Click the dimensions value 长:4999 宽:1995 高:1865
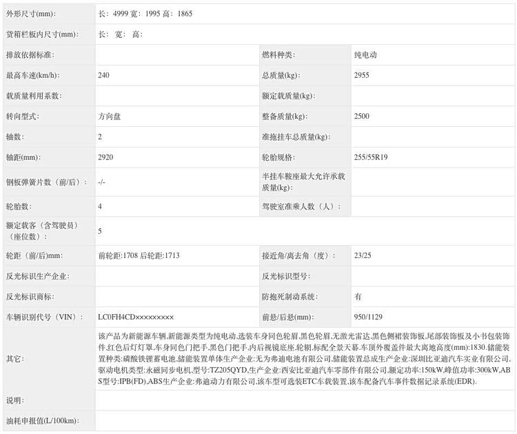 (x=145, y=14)
